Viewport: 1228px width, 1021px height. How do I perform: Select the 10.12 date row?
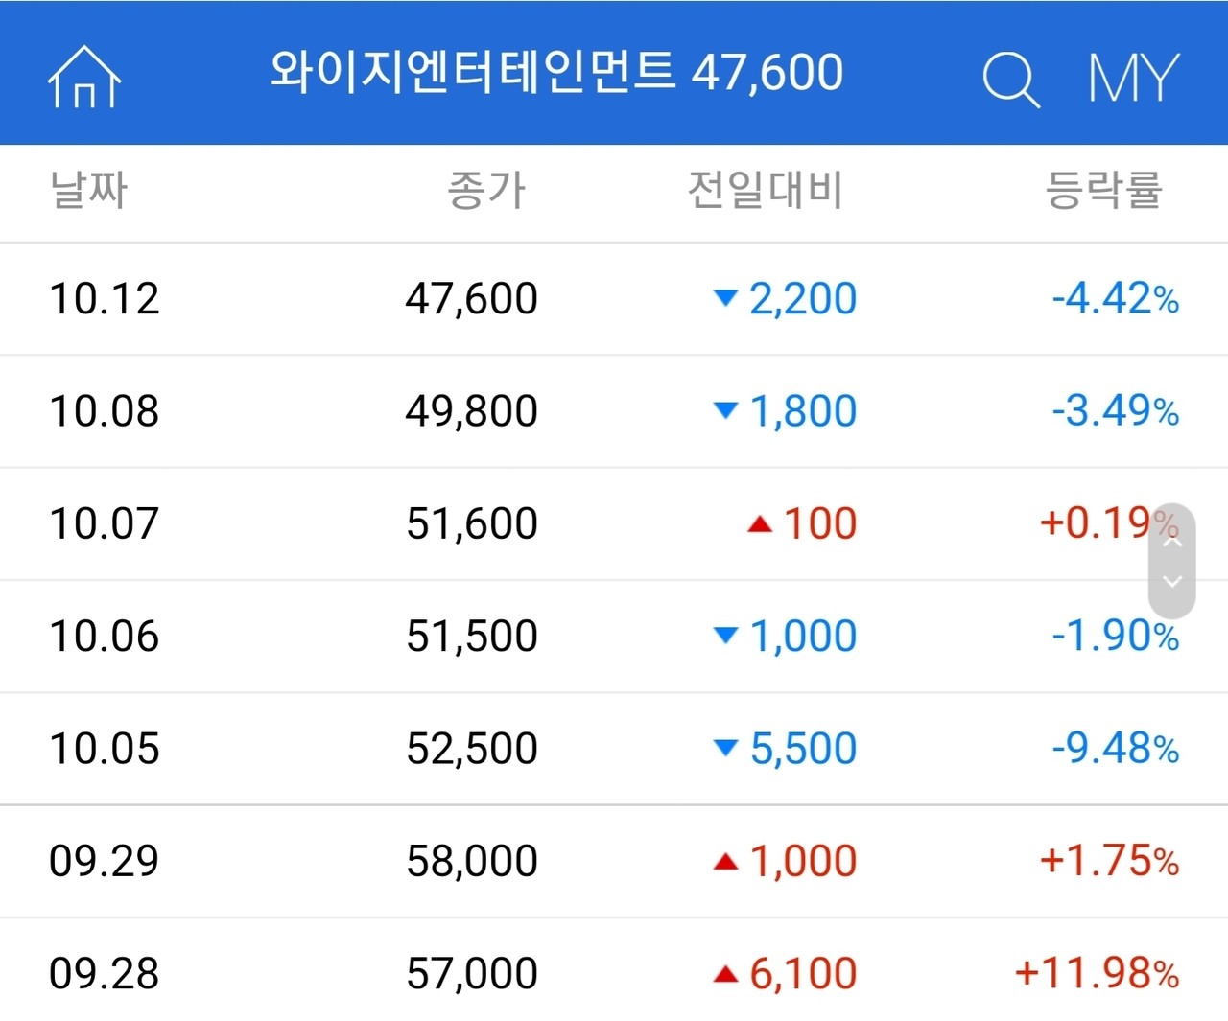tap(106, 299)
